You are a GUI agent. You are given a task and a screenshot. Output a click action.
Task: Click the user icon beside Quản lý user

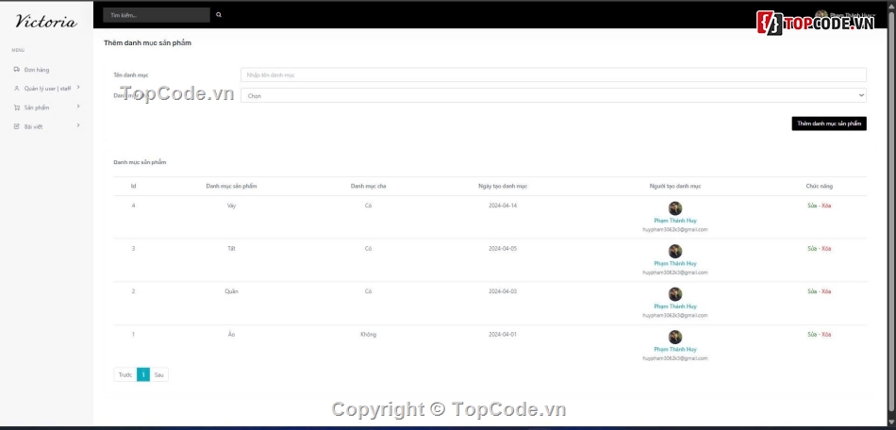click(17, 89)
